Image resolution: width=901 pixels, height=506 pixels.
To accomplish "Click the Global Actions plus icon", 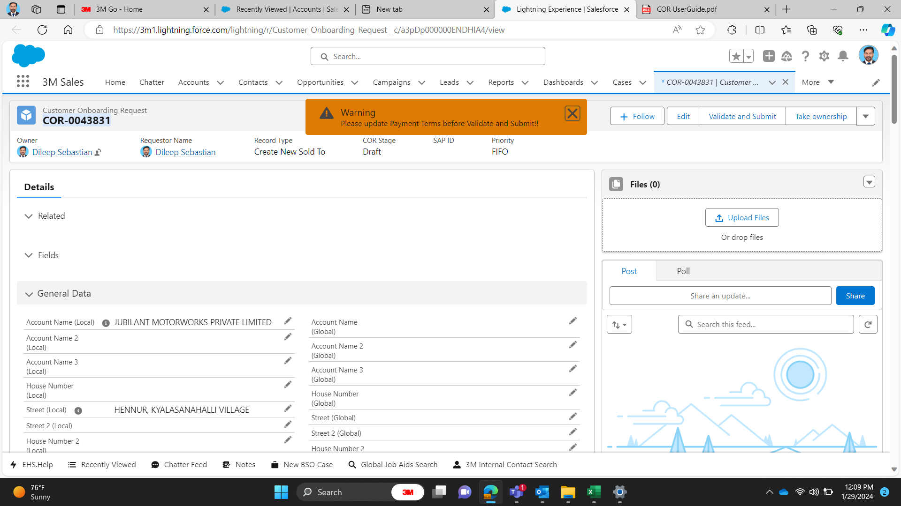I will 769,56.
